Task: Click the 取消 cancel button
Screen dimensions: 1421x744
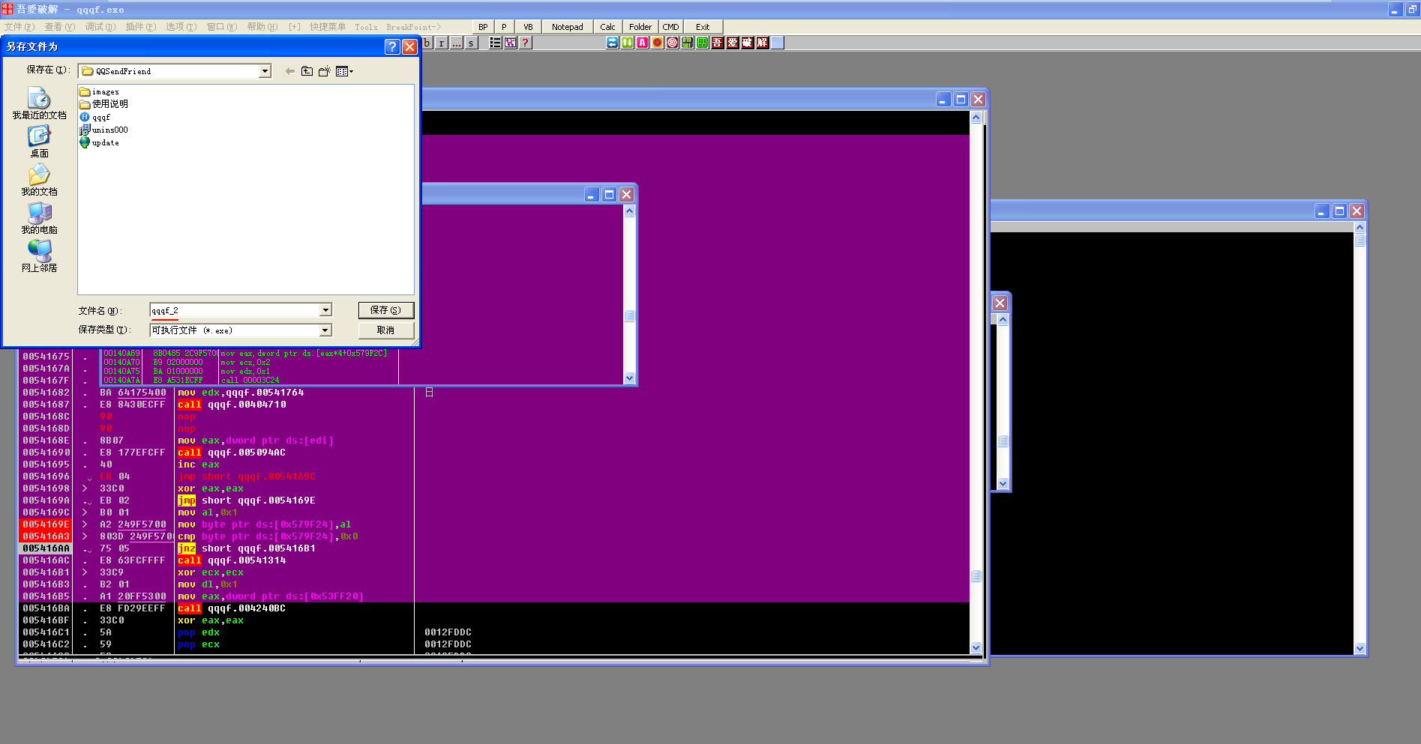Action: (x=385, y=330)
